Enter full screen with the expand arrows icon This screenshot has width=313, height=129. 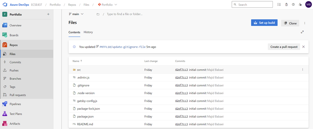point(302,32)
